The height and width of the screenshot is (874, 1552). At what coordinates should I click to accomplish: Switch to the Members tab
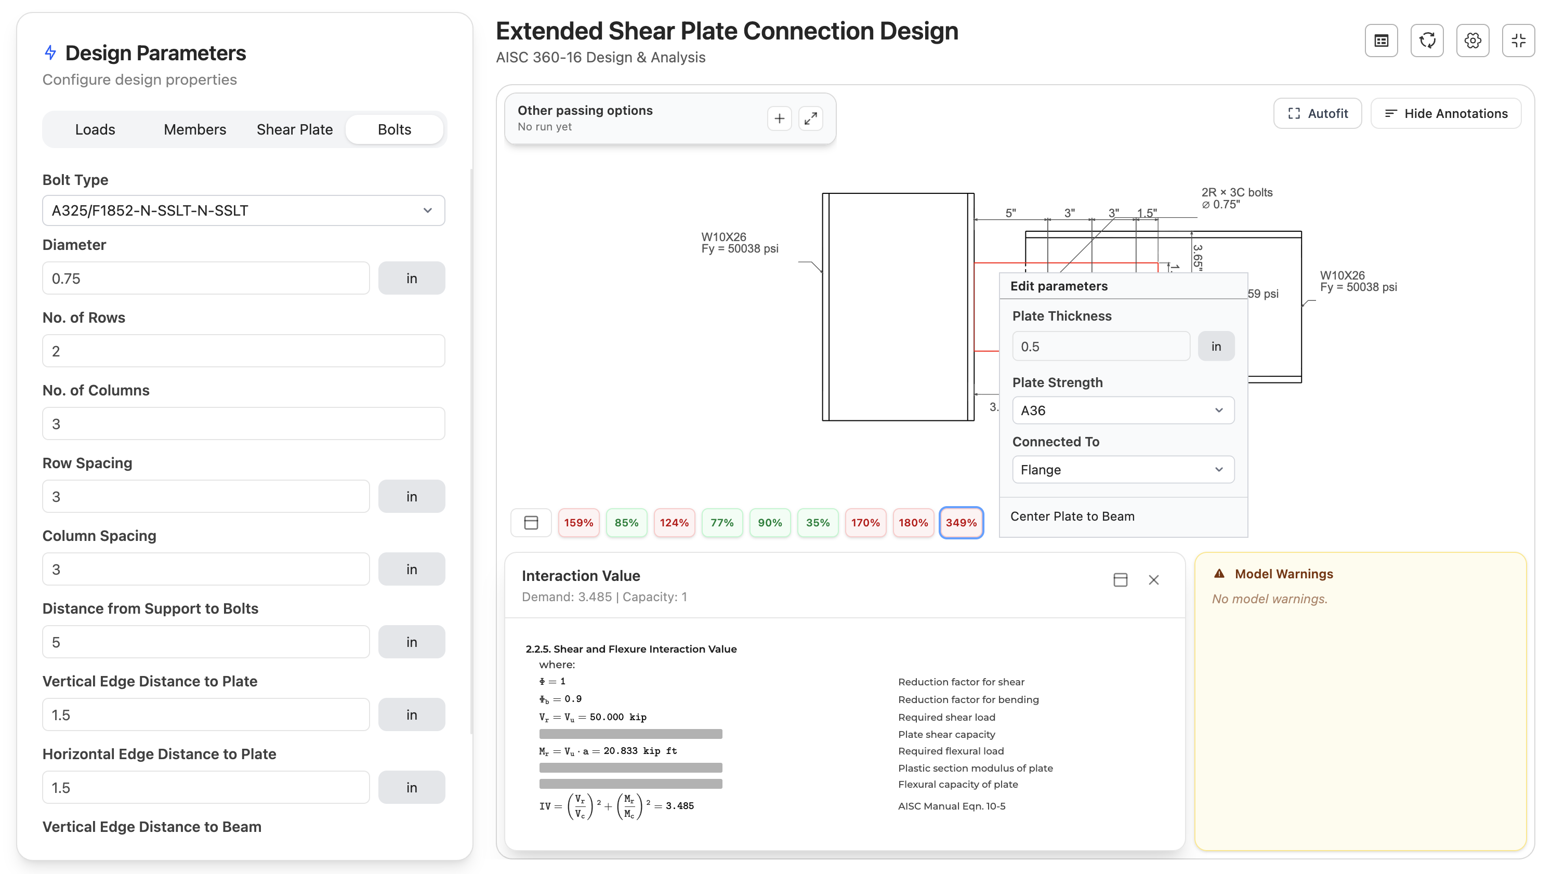click(194, 129)
